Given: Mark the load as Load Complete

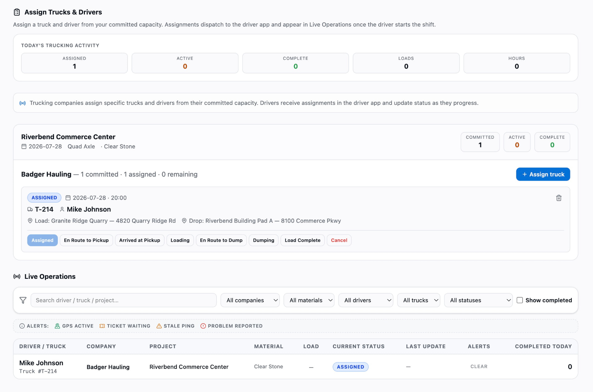Looking at the screenshot, I should click(302, 241).
